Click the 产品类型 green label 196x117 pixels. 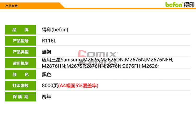[x=20, y=52]
